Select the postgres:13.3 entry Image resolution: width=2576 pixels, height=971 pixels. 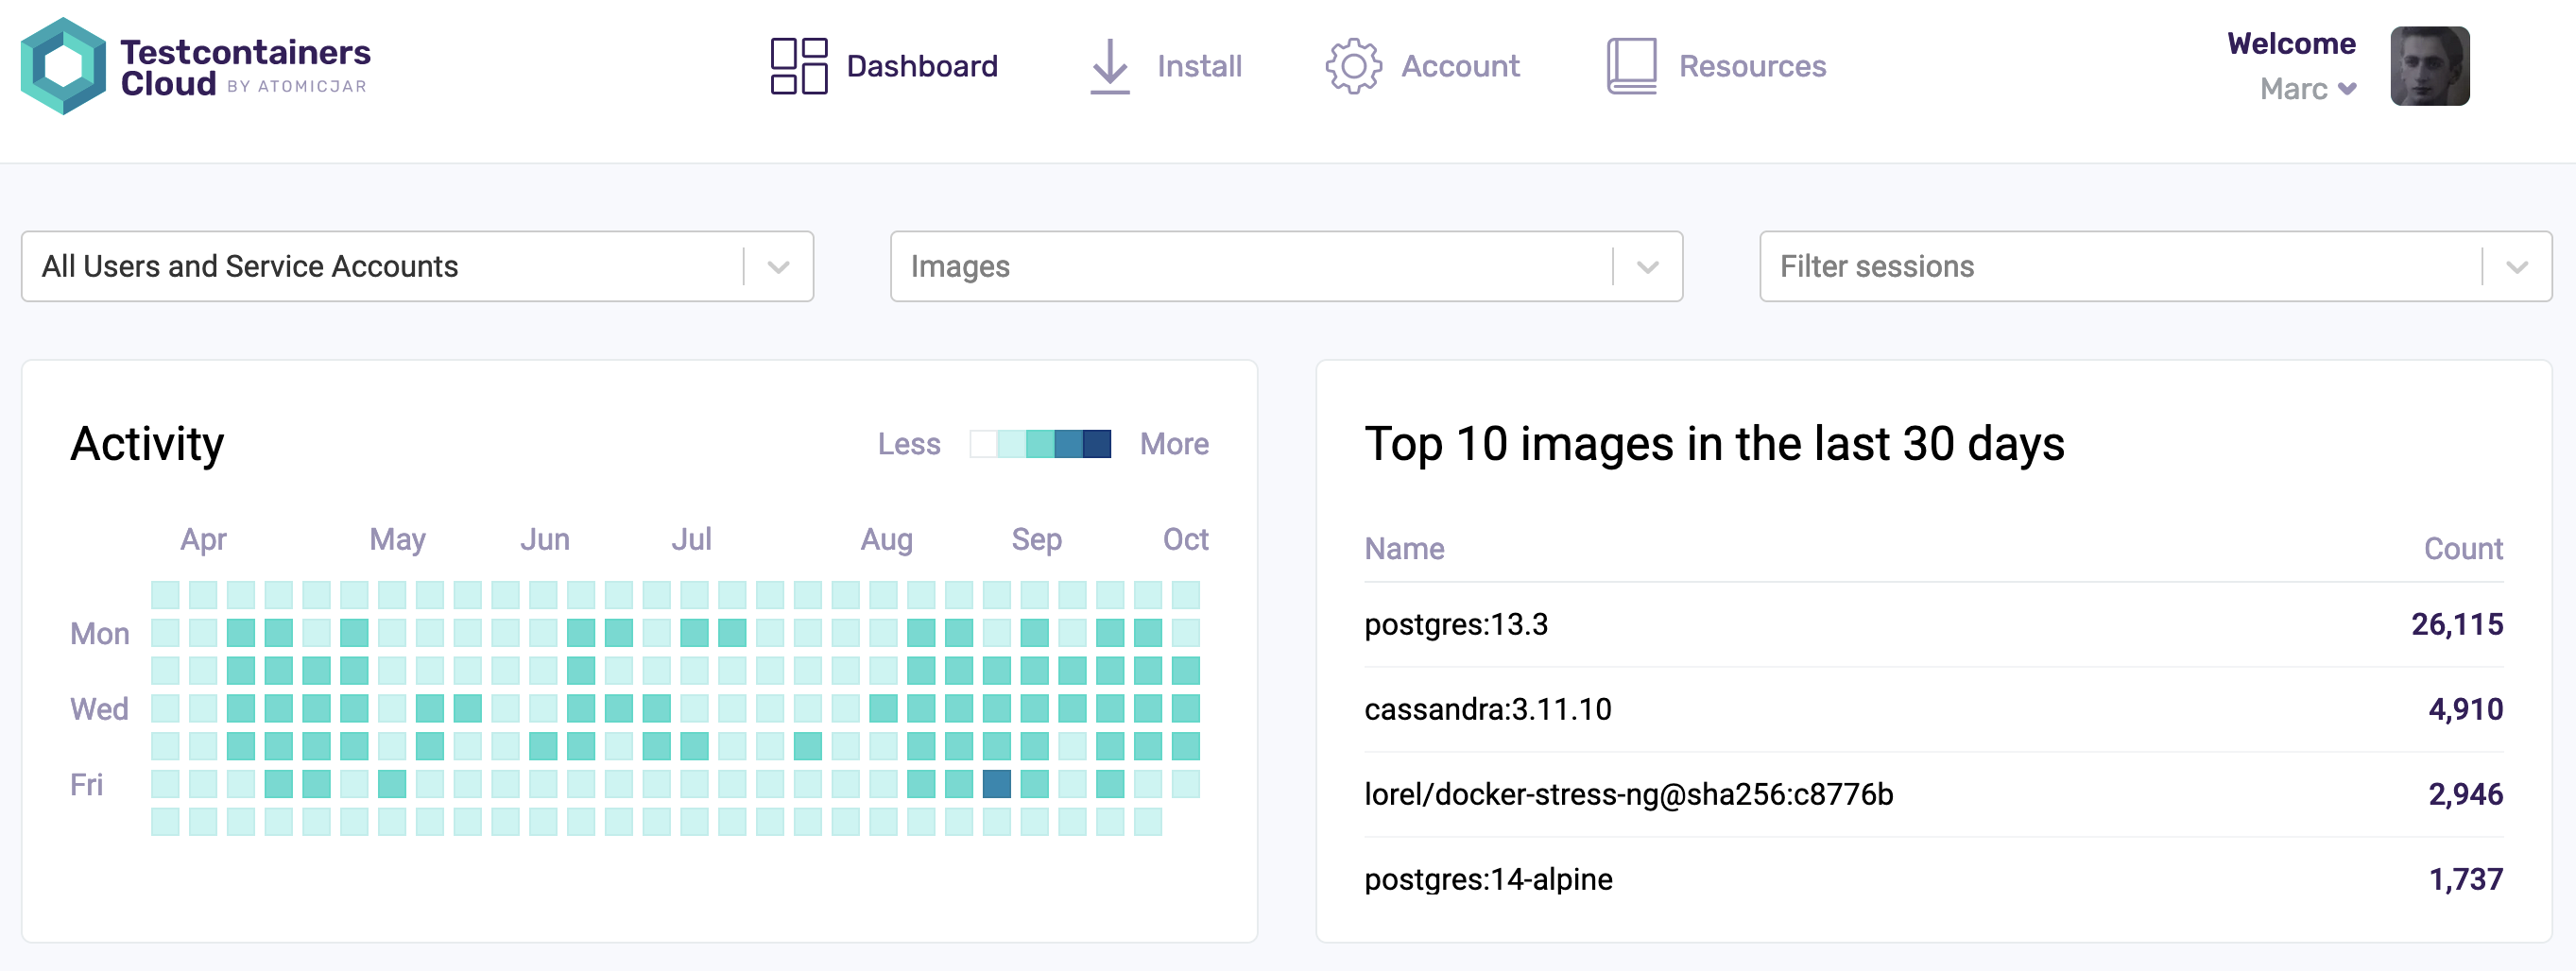(1456, 625)
